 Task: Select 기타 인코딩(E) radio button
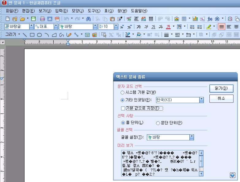pos(122,100)
